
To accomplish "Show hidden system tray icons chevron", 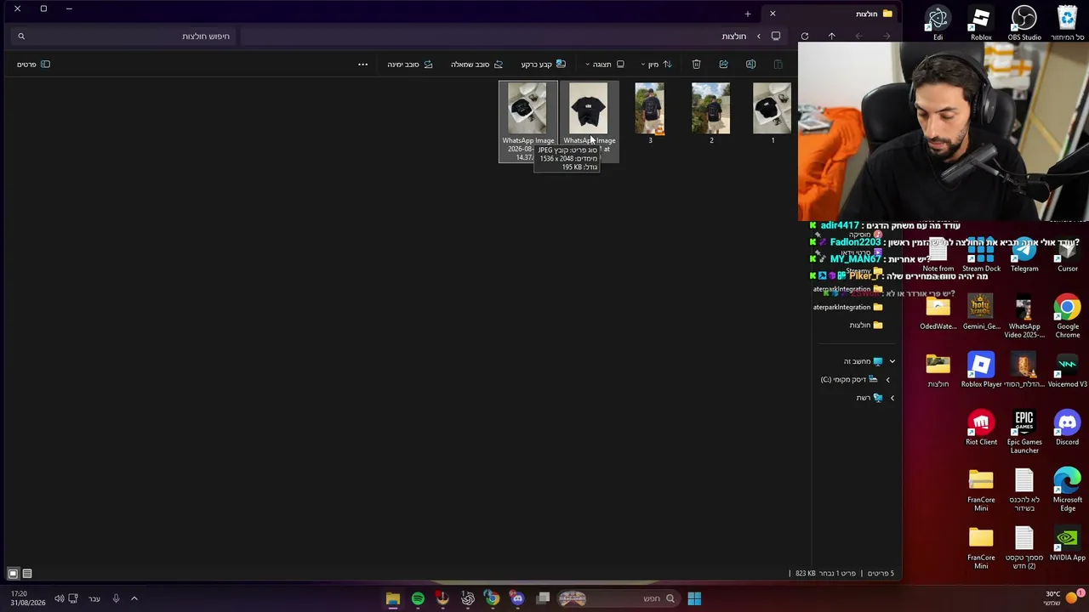I will point(134,598).
